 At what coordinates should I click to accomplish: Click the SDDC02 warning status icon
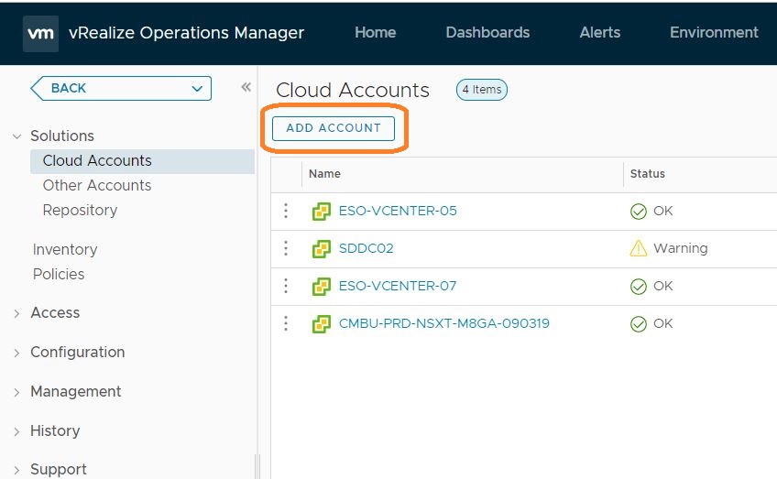[639, 249]
